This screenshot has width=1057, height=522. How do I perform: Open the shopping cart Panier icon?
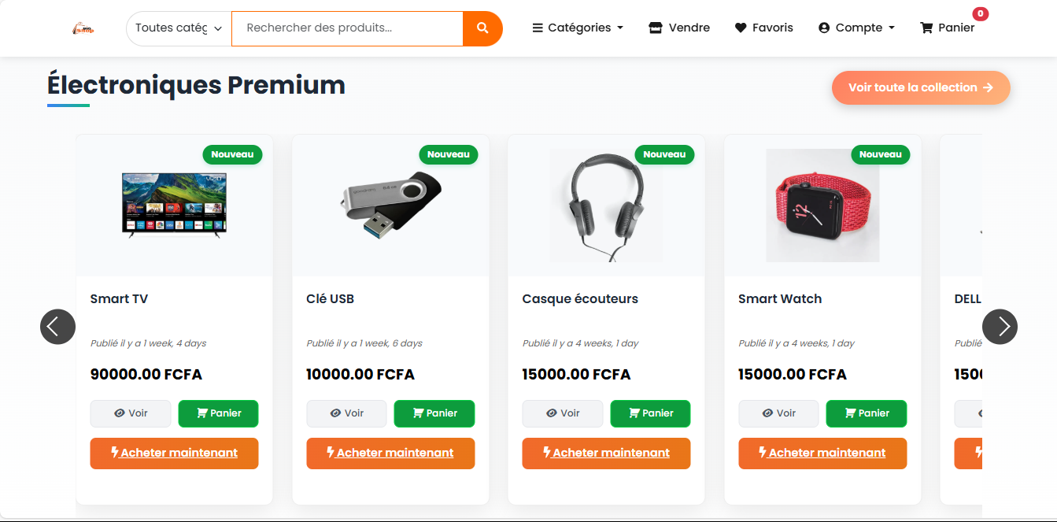pyautogui.click(x=927, y=28)
